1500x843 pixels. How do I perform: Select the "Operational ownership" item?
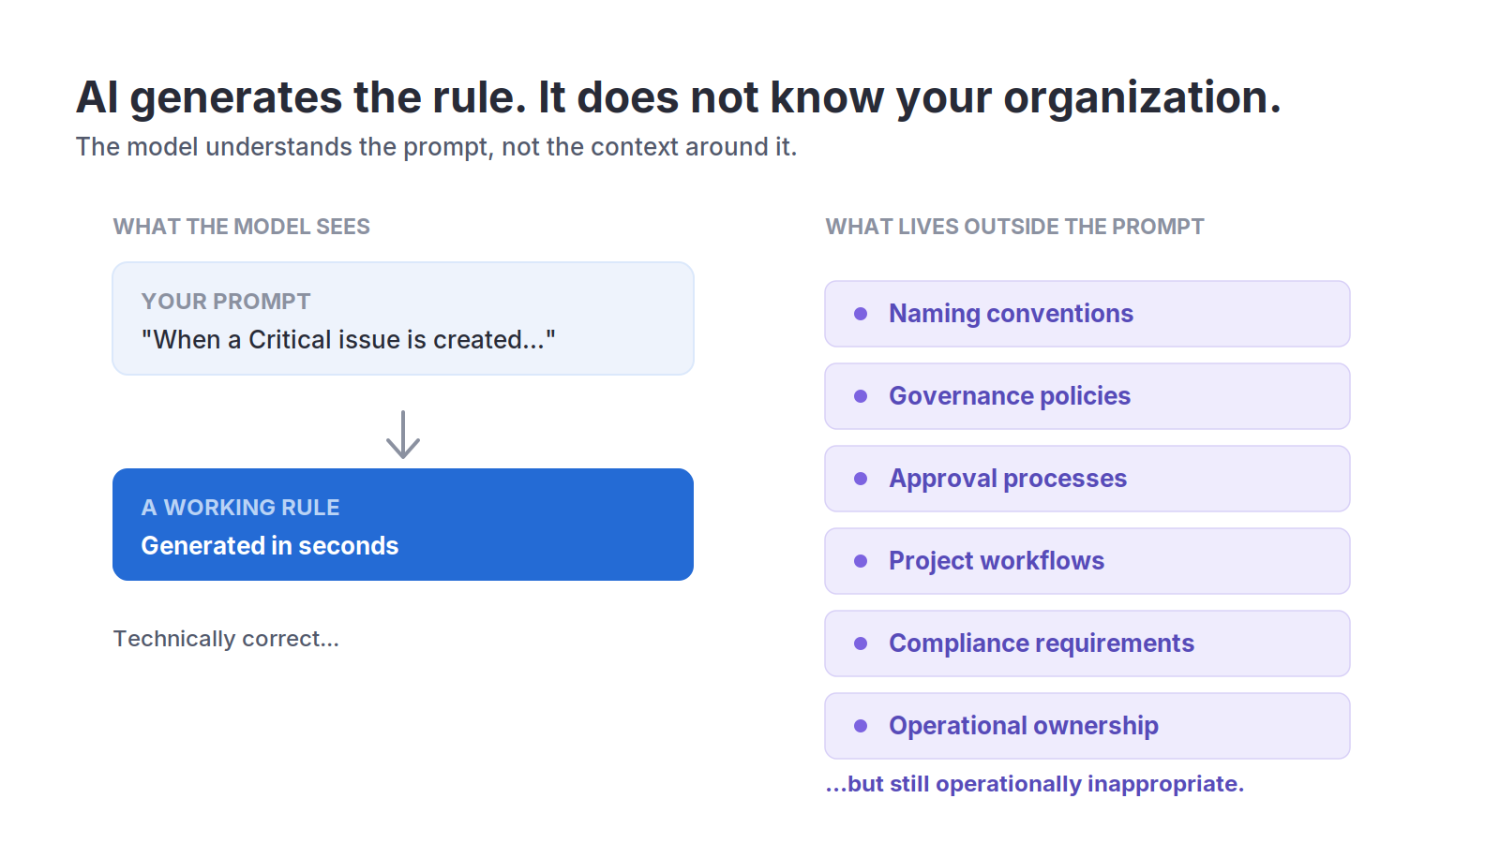click(x=1087, y=726)
